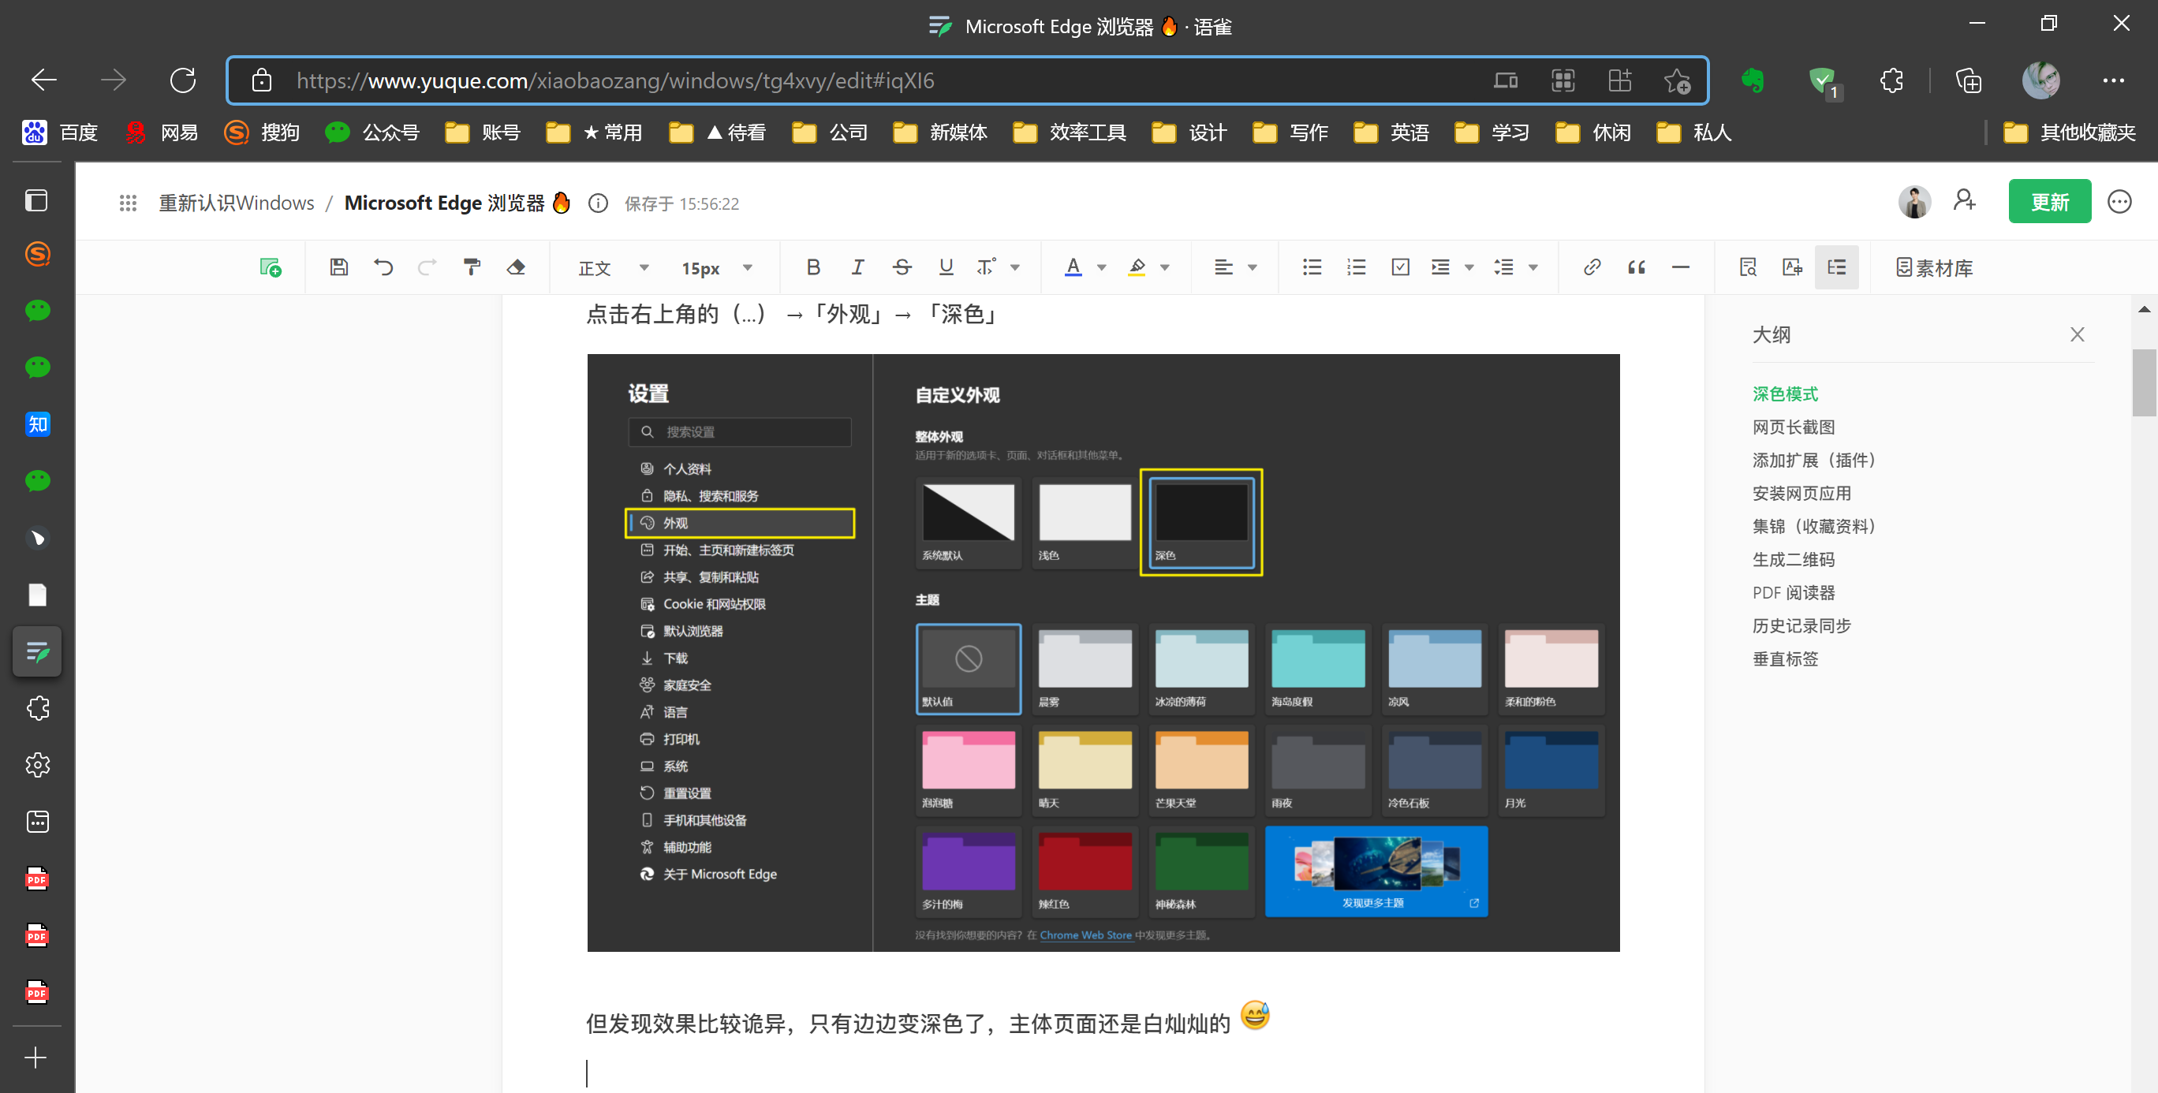The image size is (2158, 1093).
Task: Go to 重新认识Windows breadcrumb
Action: click(237, 203)
